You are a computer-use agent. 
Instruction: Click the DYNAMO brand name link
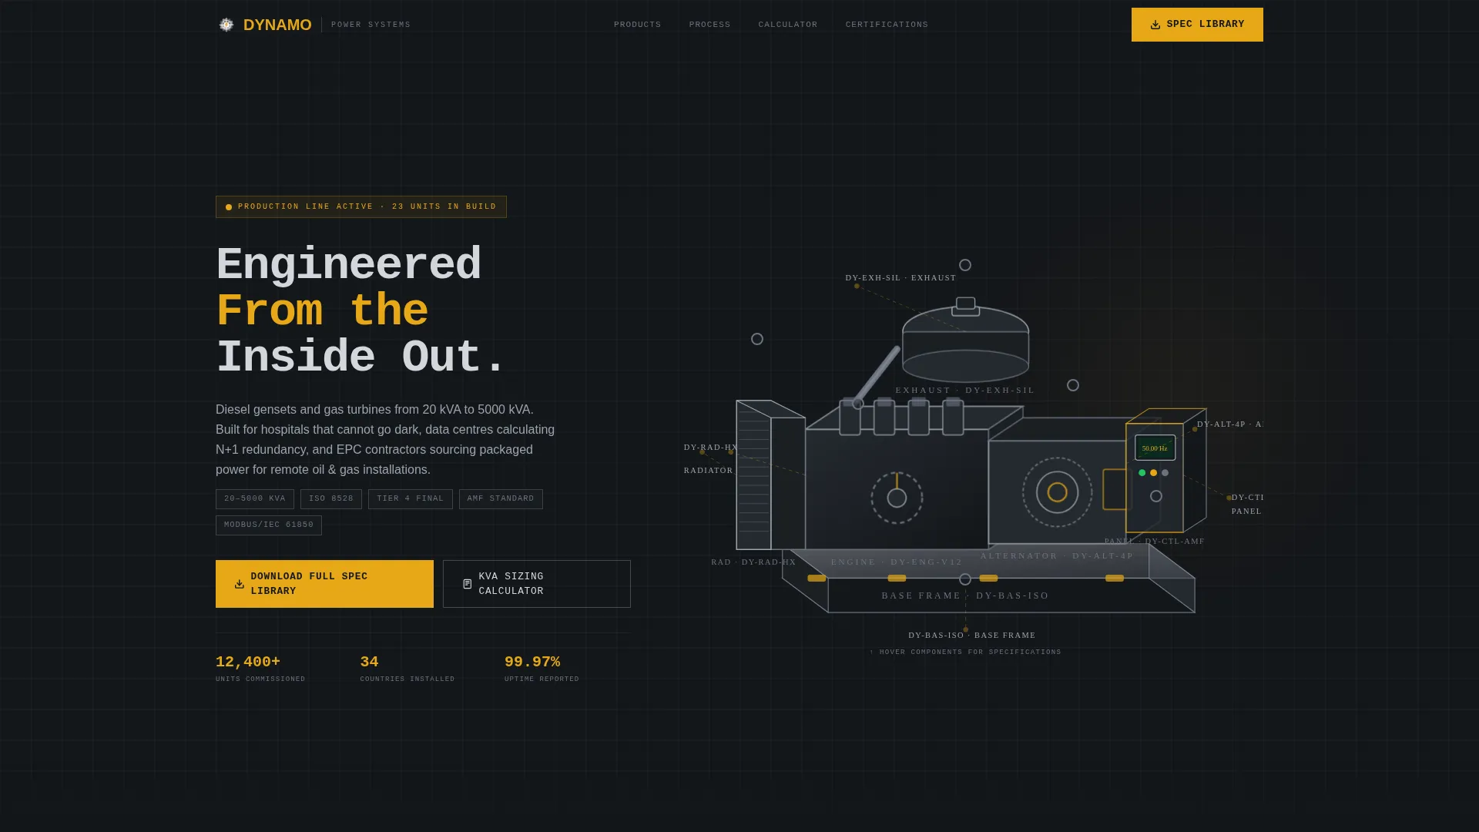(x=277, y=25)
